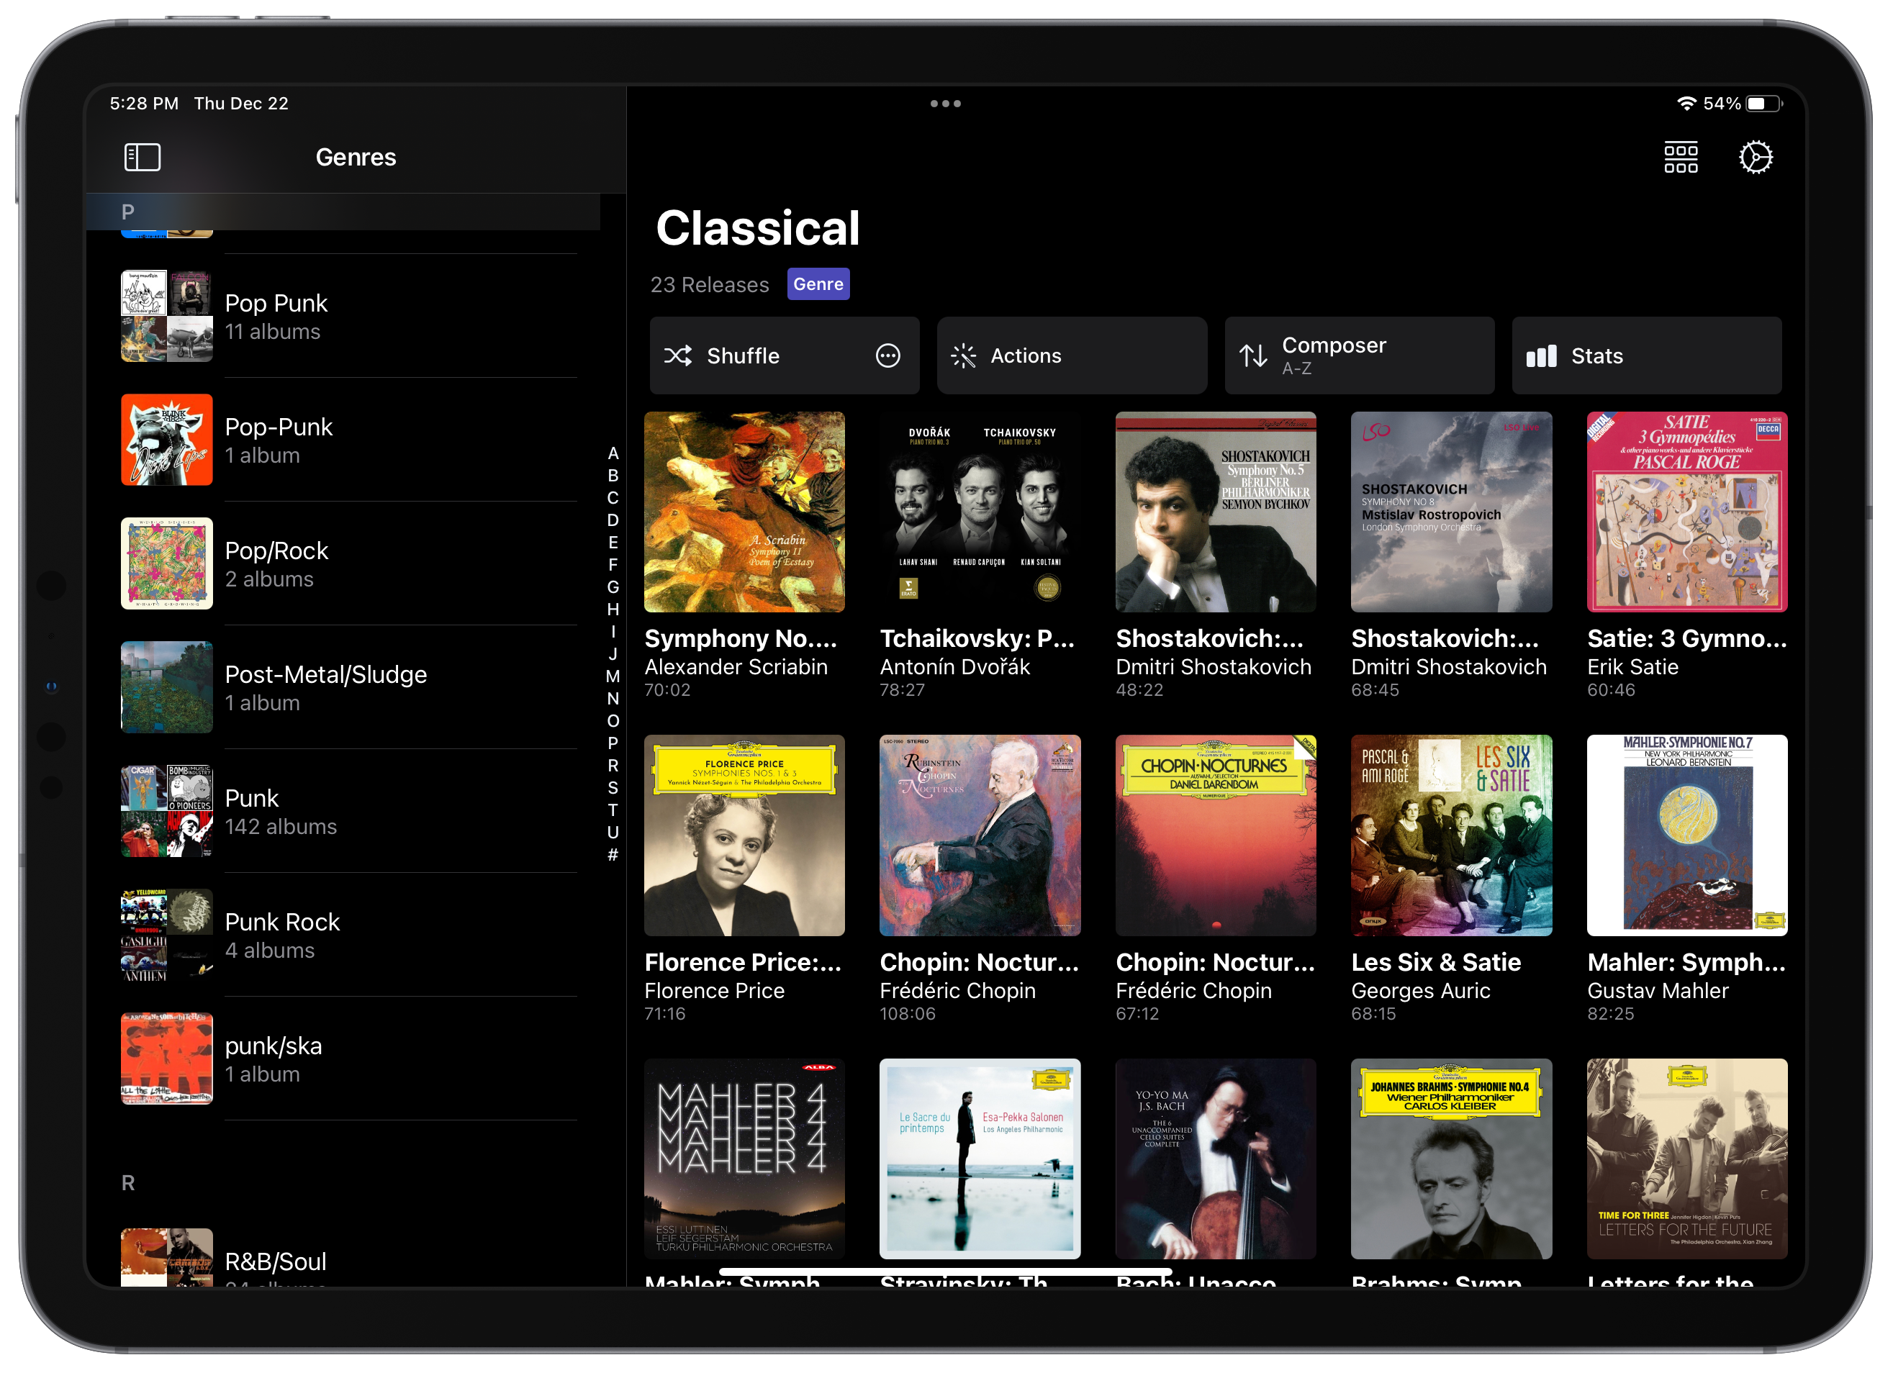Open Mahler Symphonie No. 7 cover
The height and width of the screenshot is (1373, 1893).
pos(1687,835)
